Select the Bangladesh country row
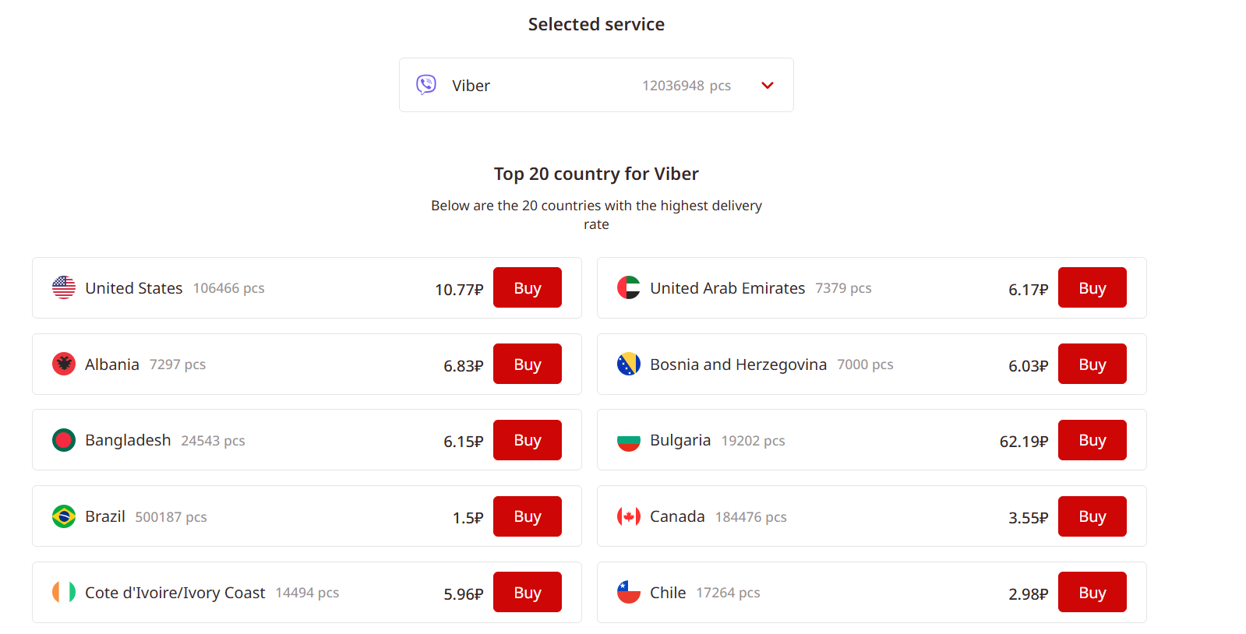Image resolution: width=1246 pixels, height=634 pixels. pos(307,440)
